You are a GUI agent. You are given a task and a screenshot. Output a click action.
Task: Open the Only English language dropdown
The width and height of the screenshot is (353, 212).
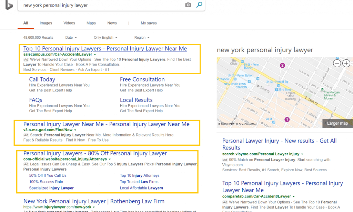click(105, 37)
